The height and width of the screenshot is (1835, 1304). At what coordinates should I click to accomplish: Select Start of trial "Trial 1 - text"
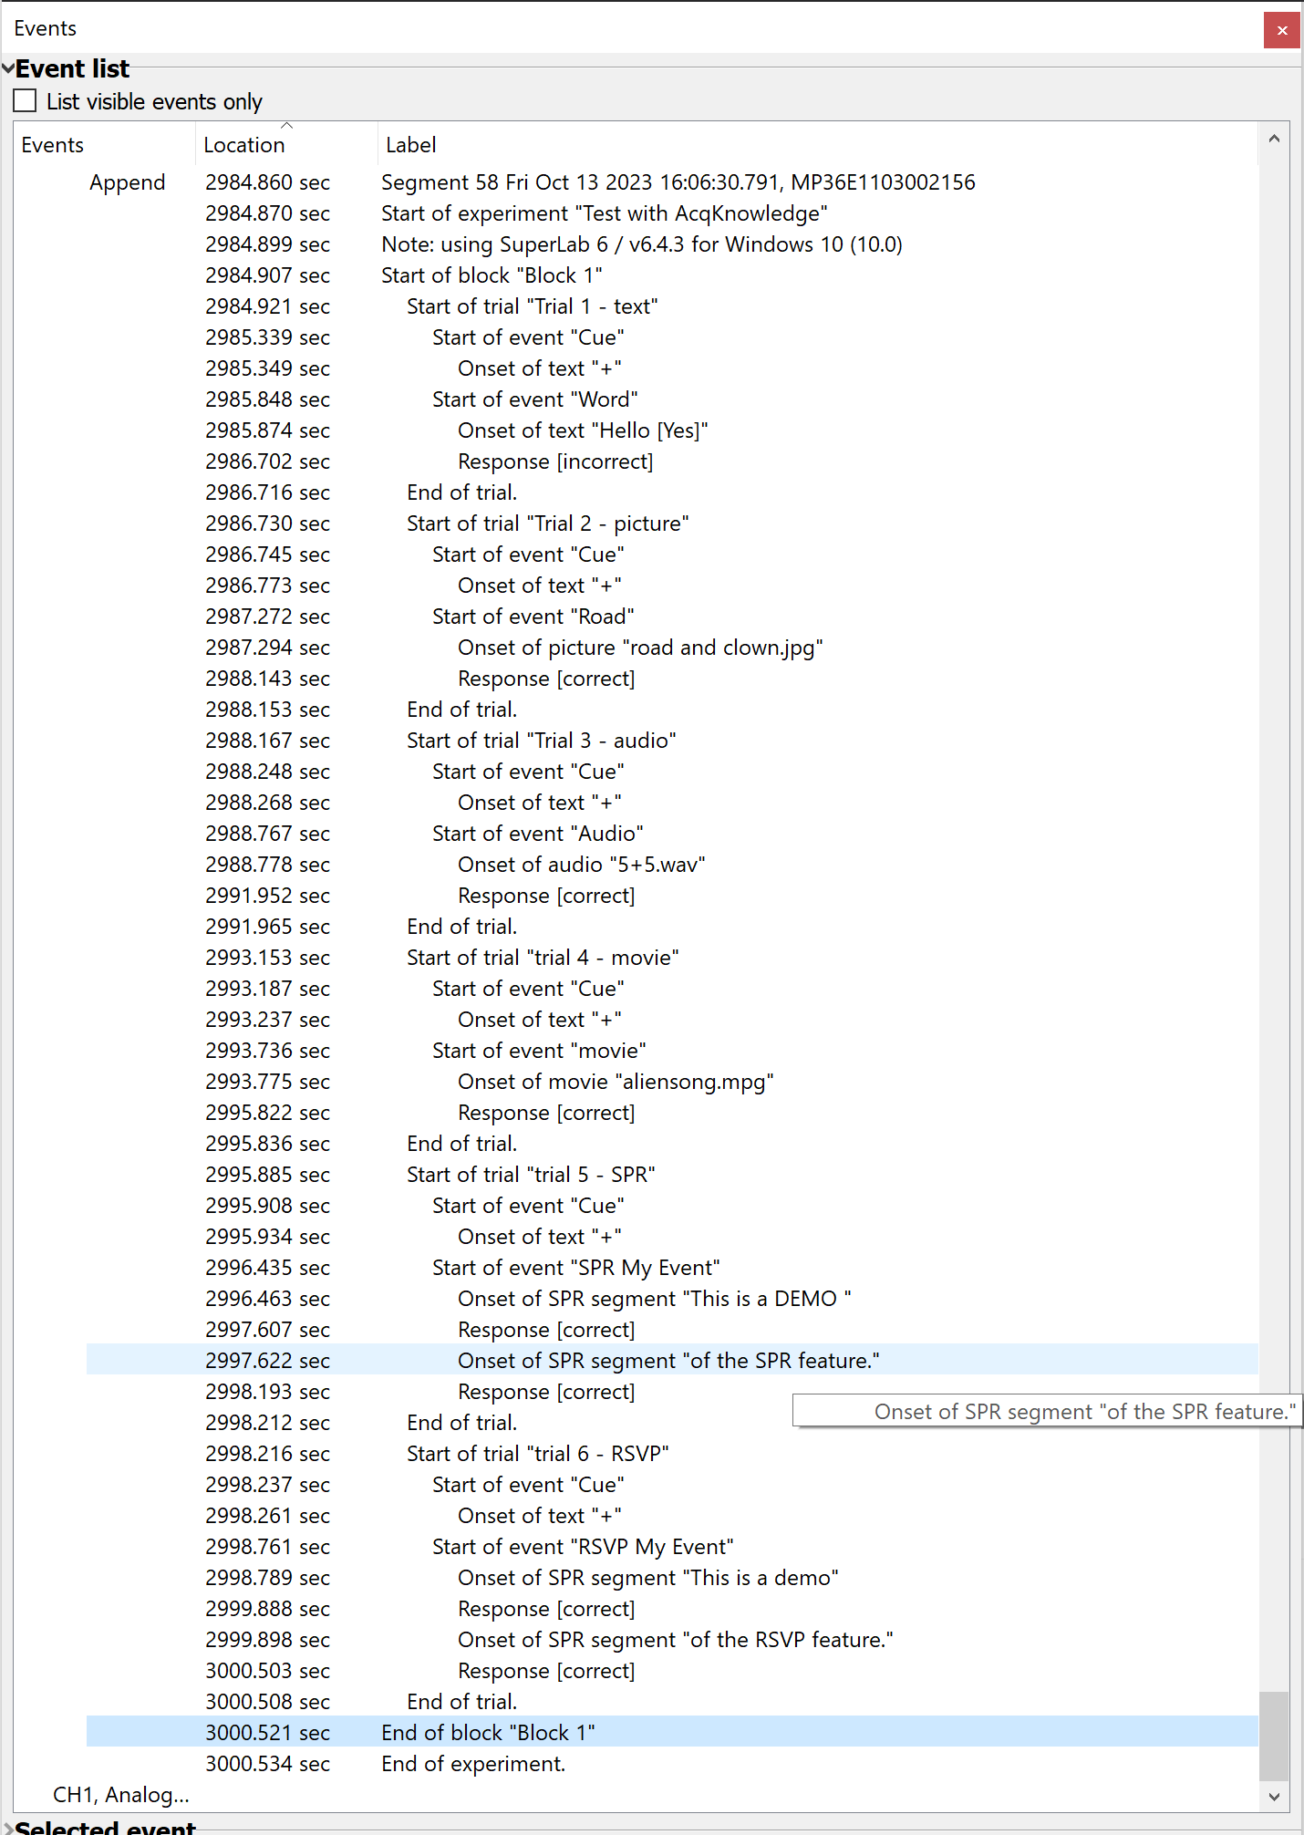click(x=532, y=306)
